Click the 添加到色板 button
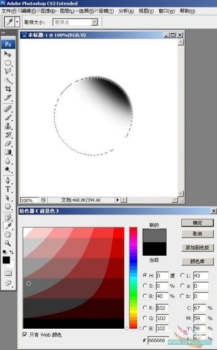The width and height of the screenshot is (217, 350). [x=197, y=248]
